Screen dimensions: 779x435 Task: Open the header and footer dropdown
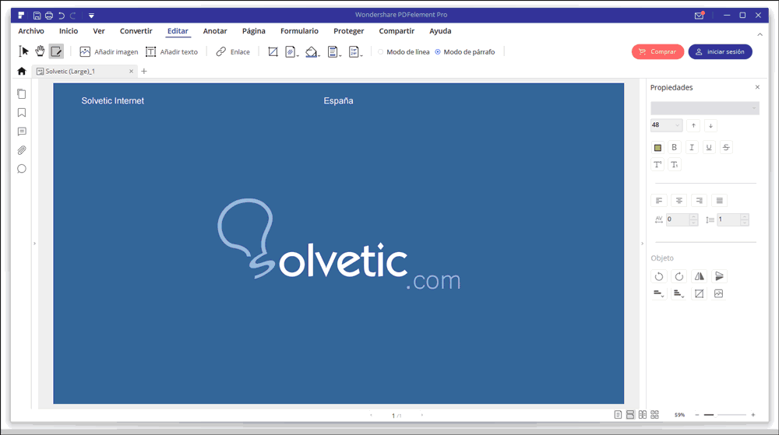click(334, 51)
